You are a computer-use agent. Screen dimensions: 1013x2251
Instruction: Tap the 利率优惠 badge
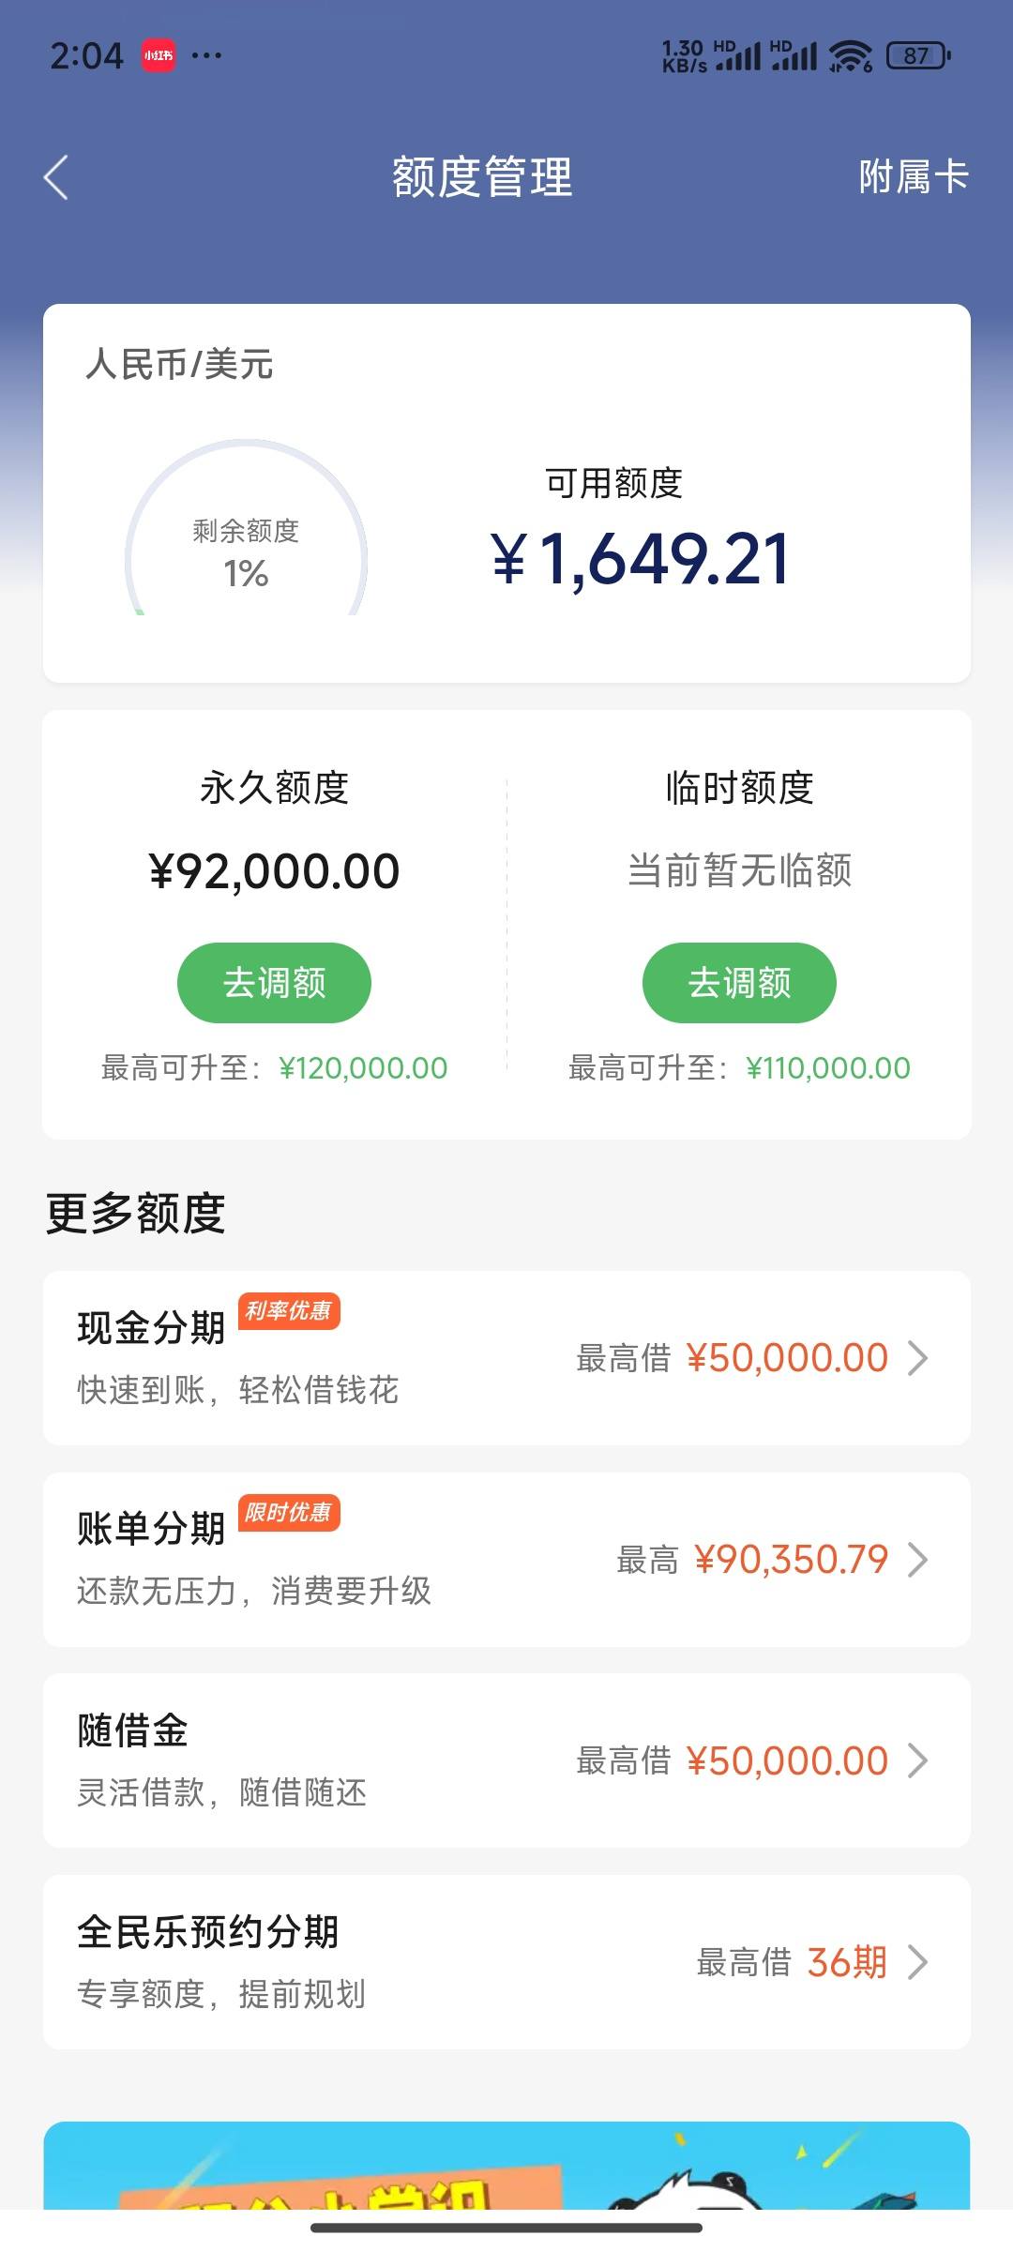pos(289,1310)
